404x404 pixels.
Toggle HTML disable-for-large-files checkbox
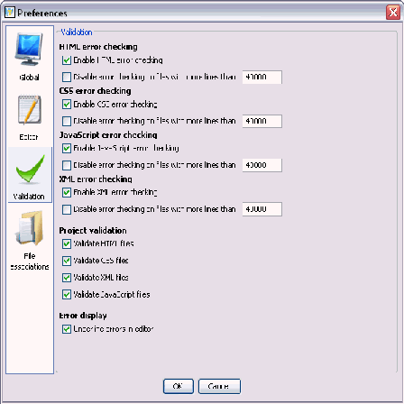point(67,78)
